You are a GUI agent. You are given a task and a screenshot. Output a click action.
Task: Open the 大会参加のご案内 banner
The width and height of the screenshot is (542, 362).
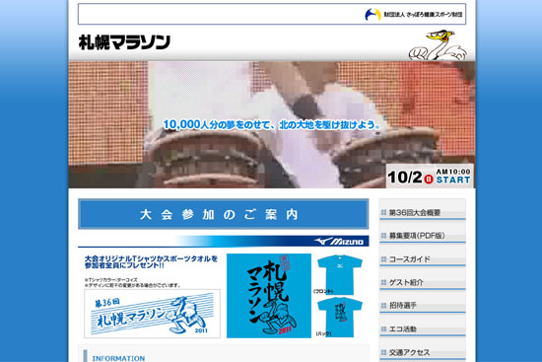(224, 214)
